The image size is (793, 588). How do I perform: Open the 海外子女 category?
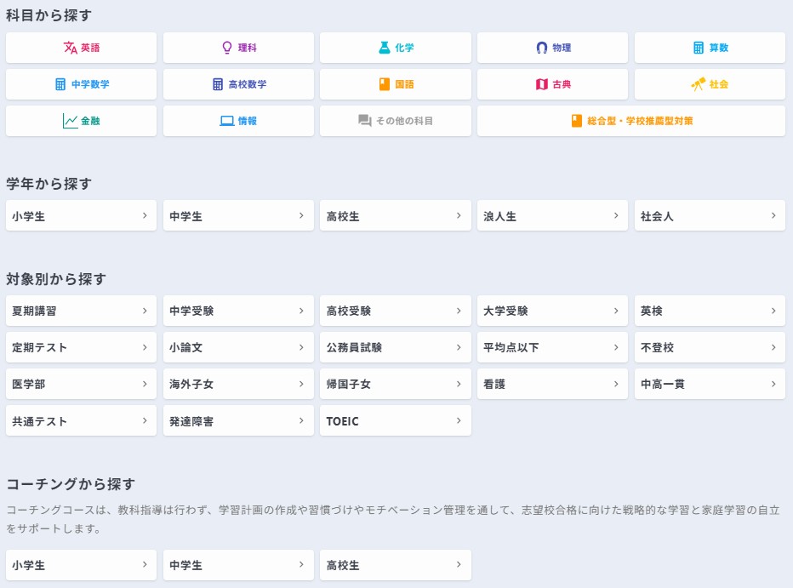238,384
